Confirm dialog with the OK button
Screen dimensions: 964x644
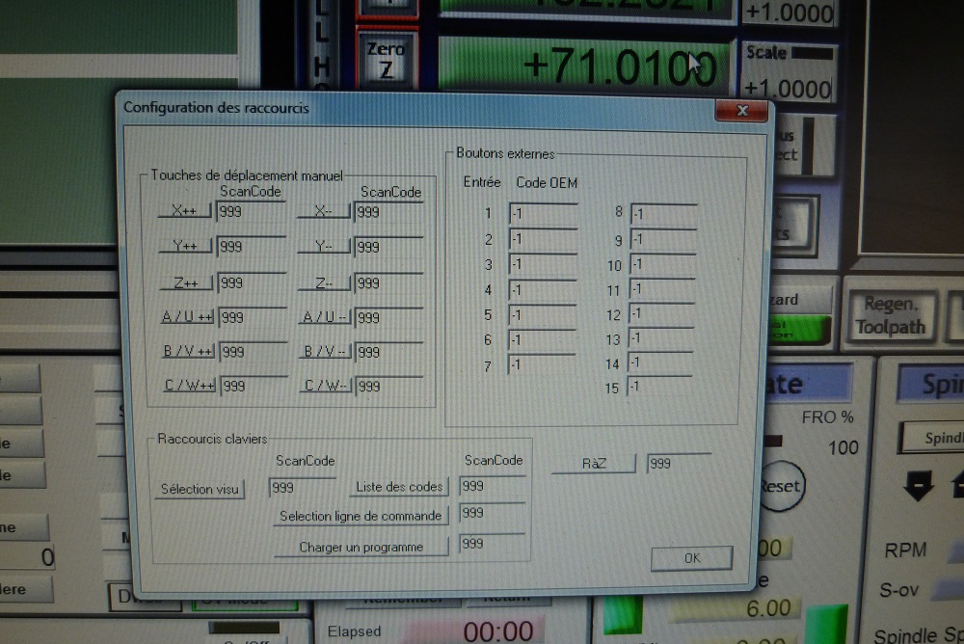[691, 558]
